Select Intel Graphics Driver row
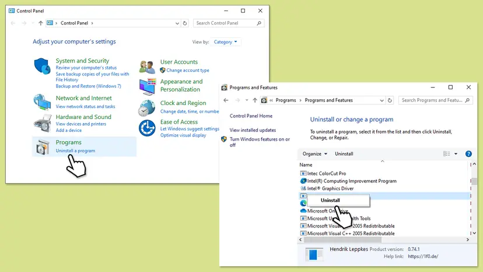This screenshot has height=272, width=483. click(383, 189)
